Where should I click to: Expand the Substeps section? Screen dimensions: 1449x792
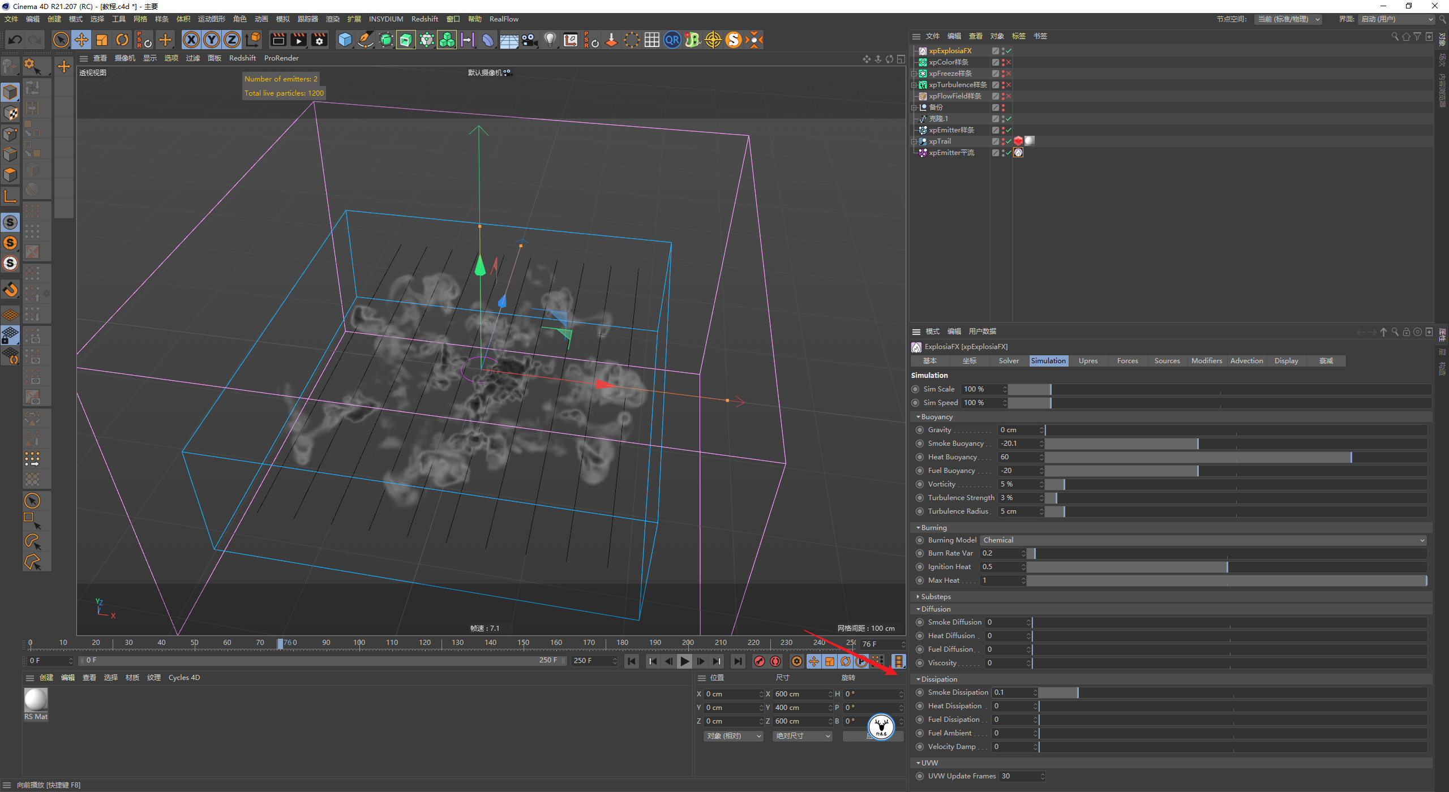point(935,597)
